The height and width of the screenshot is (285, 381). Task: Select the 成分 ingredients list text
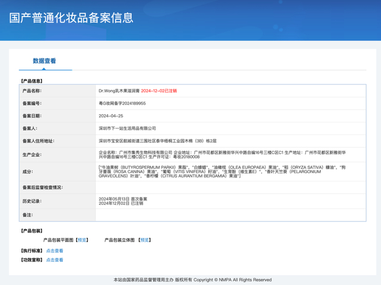[222, 171]
